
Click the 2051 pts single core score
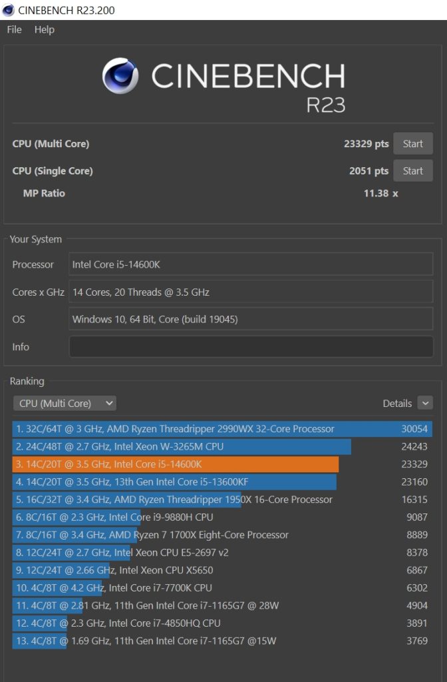point(369,170)
